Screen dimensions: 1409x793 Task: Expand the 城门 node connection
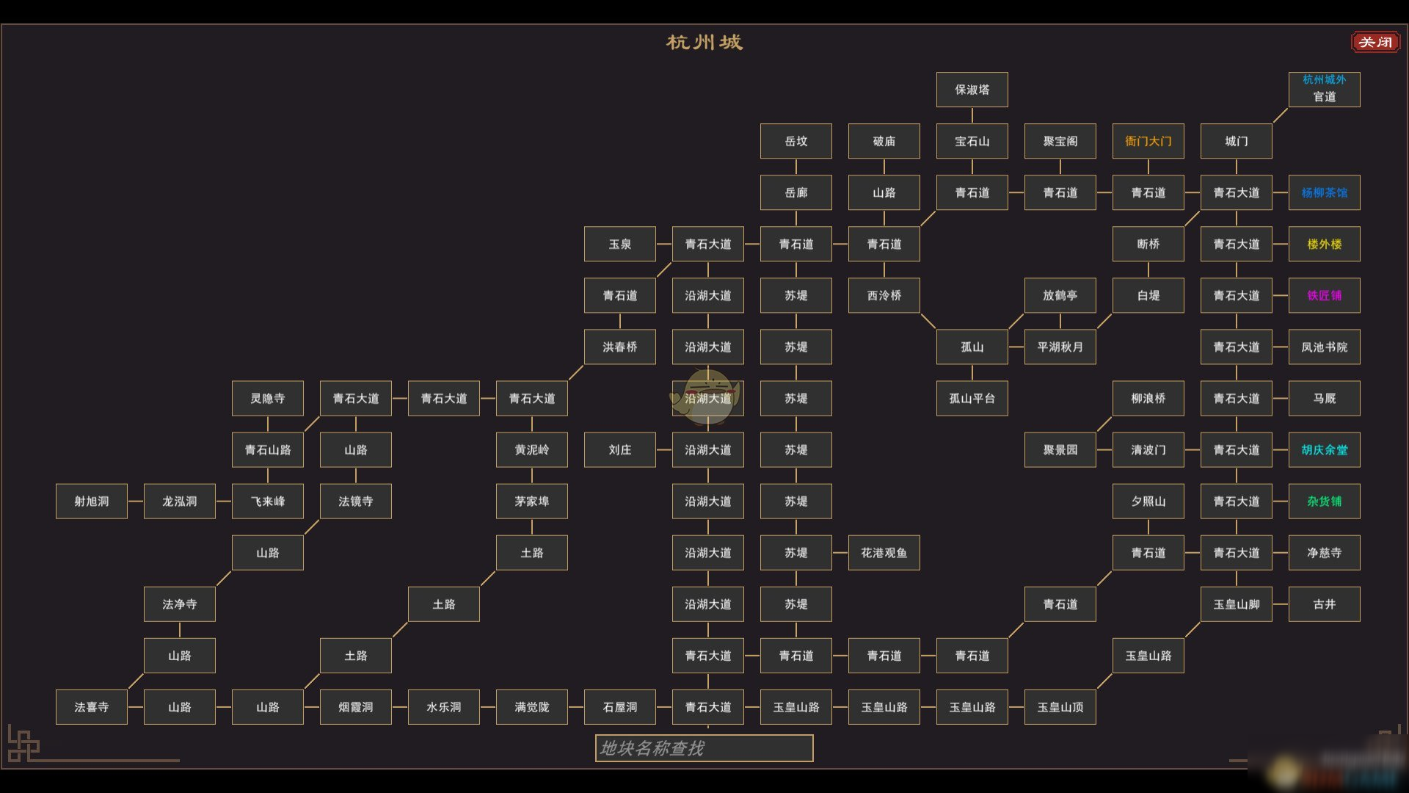tap(1237, 142)
